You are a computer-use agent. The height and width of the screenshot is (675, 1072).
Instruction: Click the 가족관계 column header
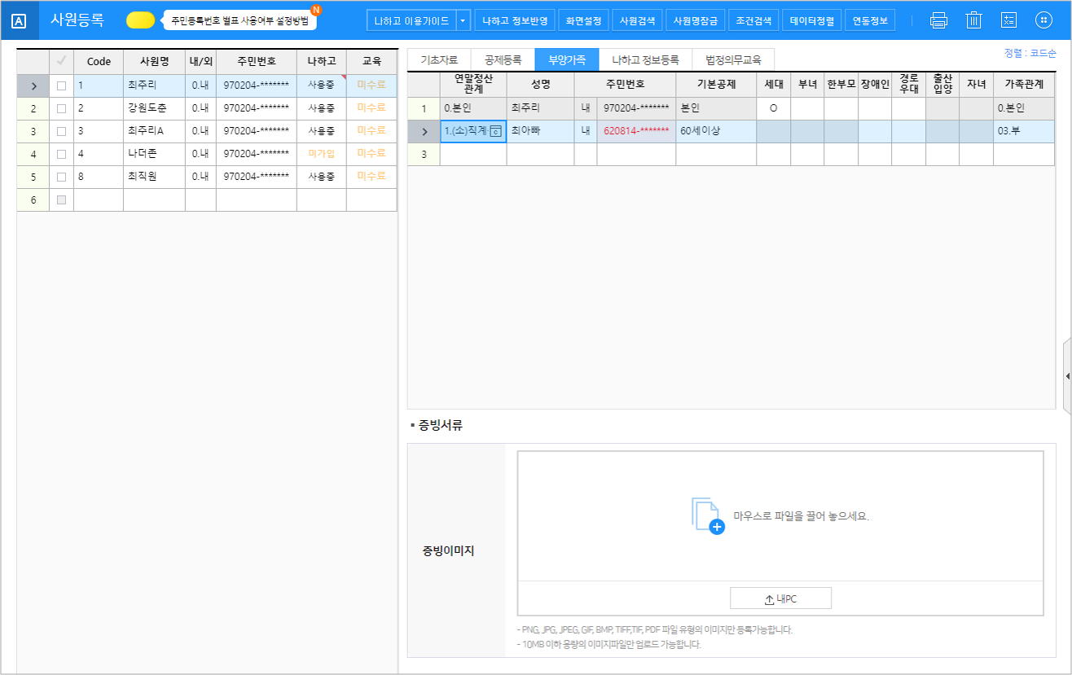[1024, 84]
